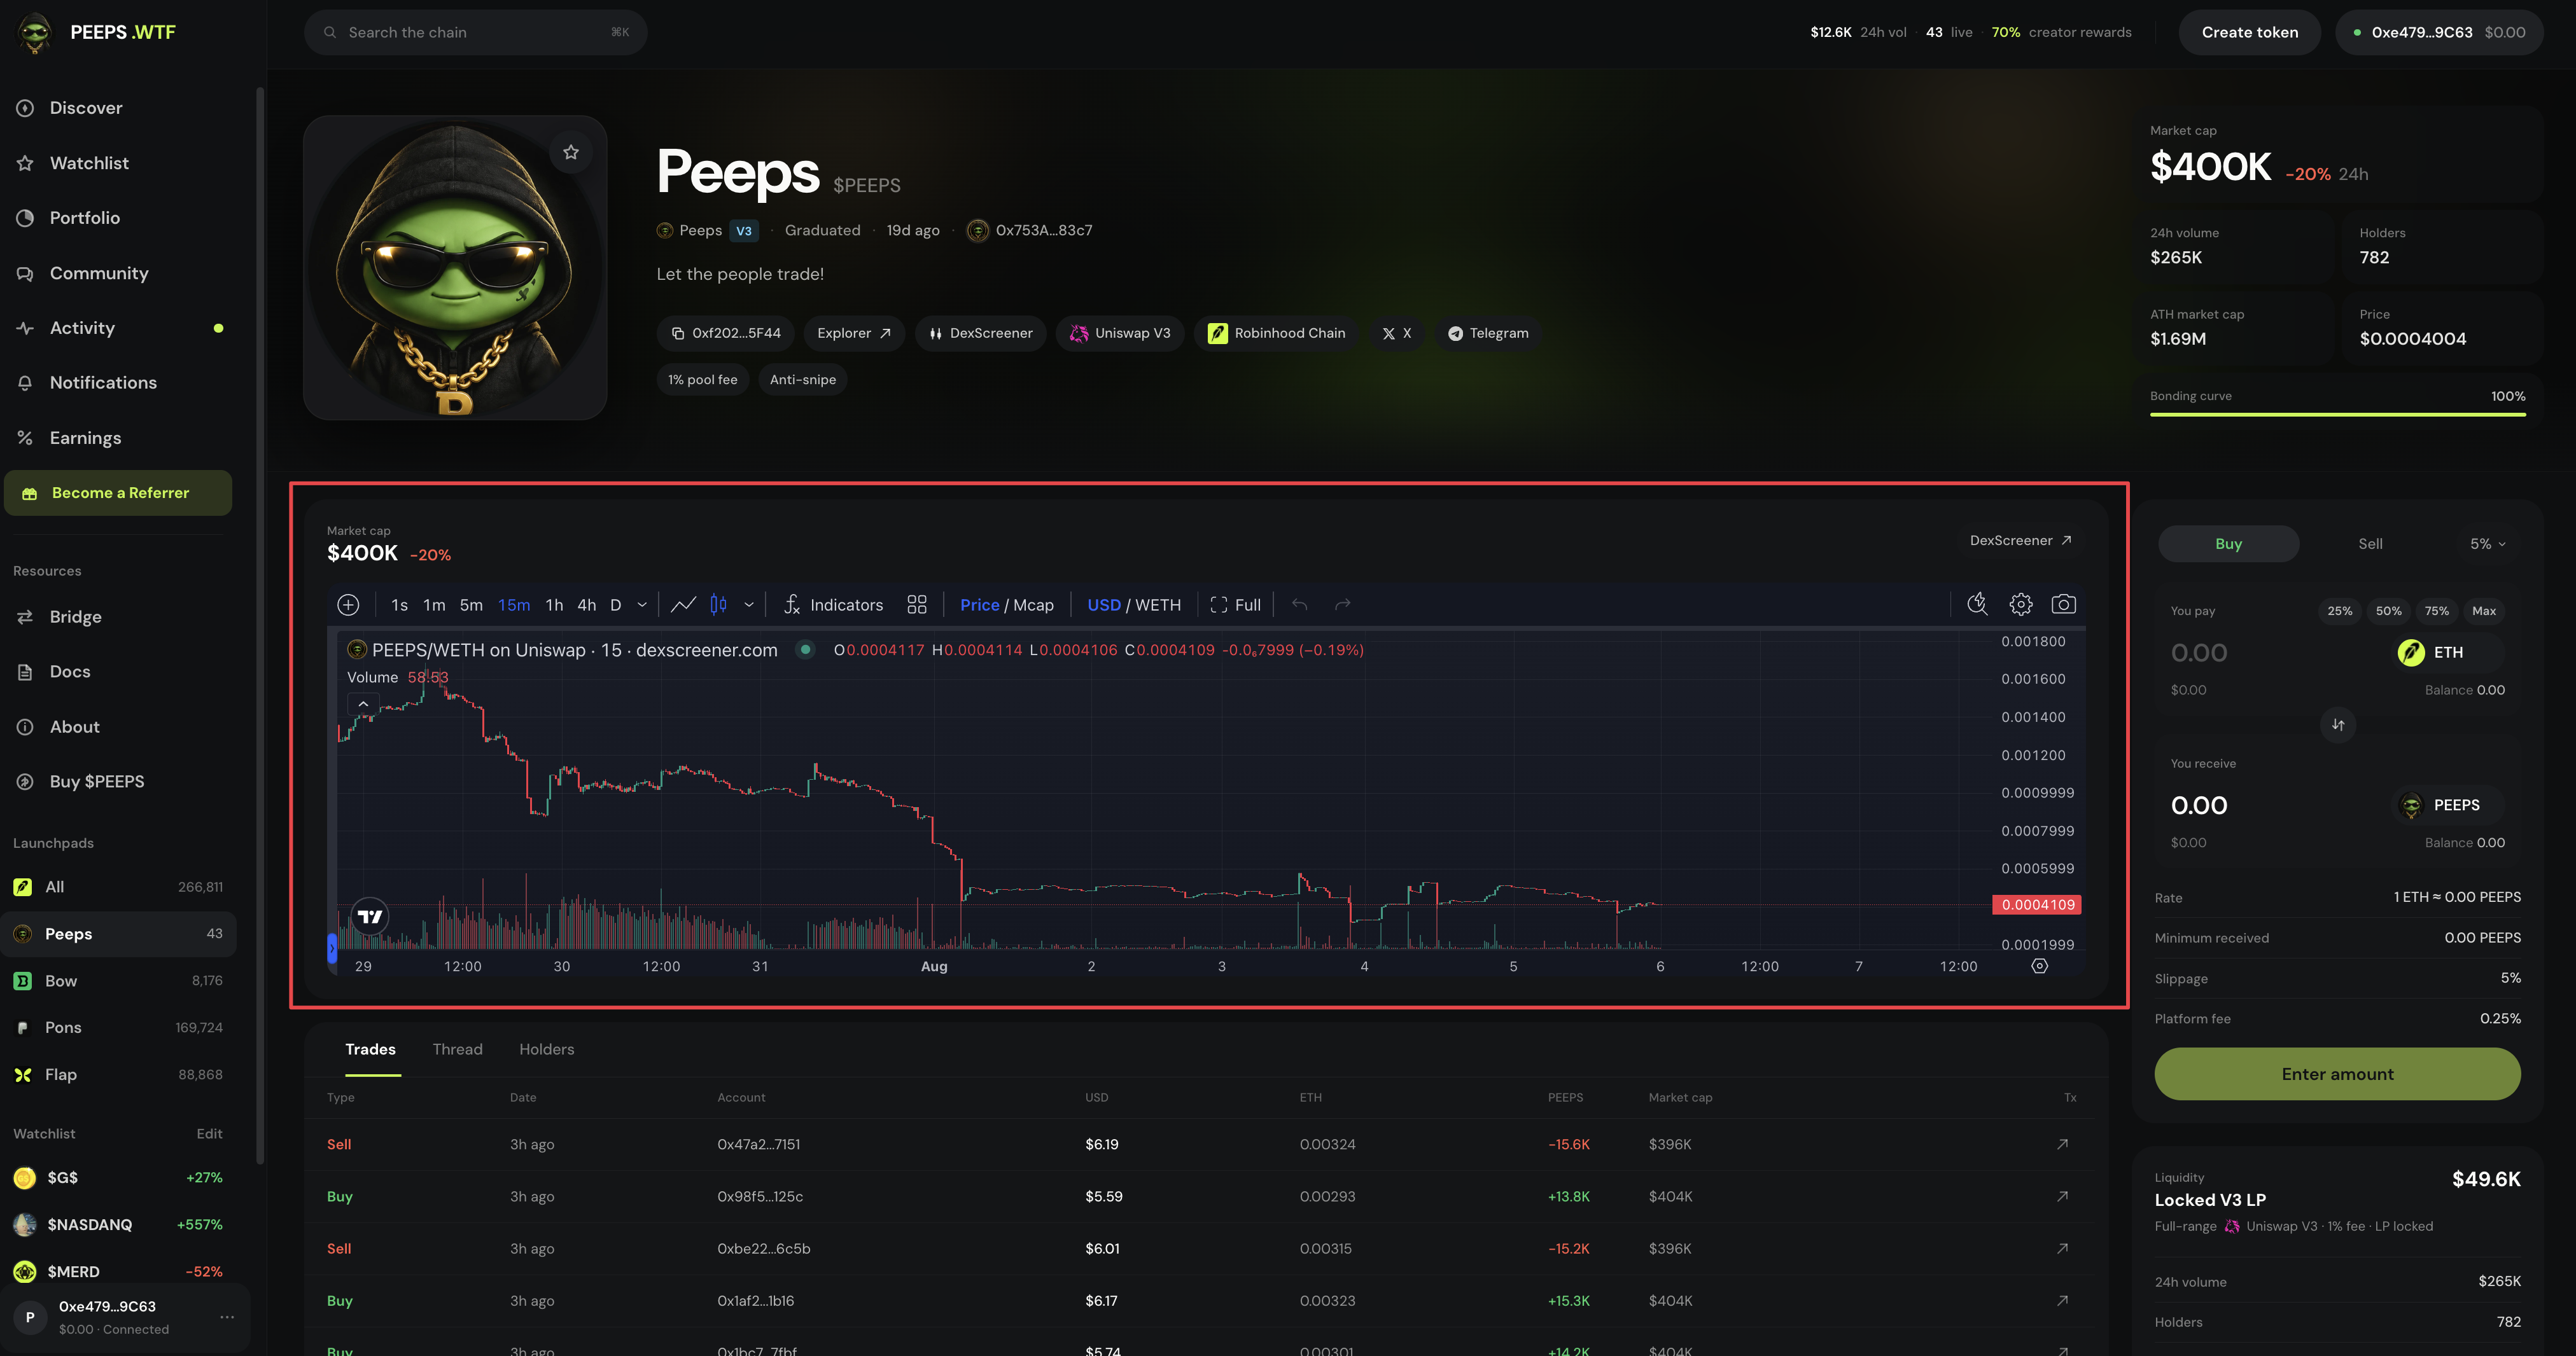Image resolution: width=2576 pixels, height=1356 pixels.
Task: Open Notifications with the bell icon
Action: coord(25,383)
